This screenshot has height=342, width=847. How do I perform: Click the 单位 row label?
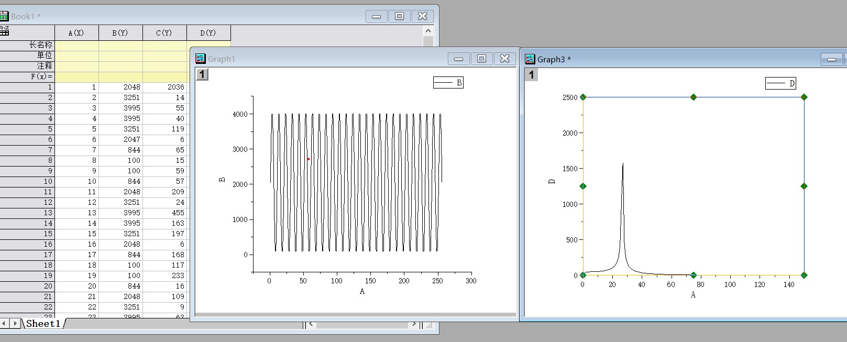27,56
